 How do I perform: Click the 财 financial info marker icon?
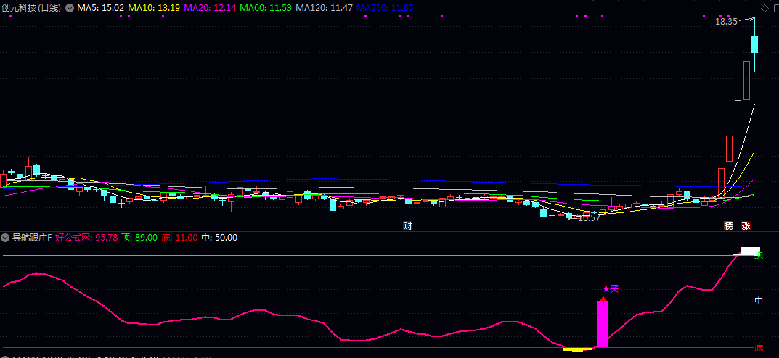pyautogui.click(x=408, y=225)
